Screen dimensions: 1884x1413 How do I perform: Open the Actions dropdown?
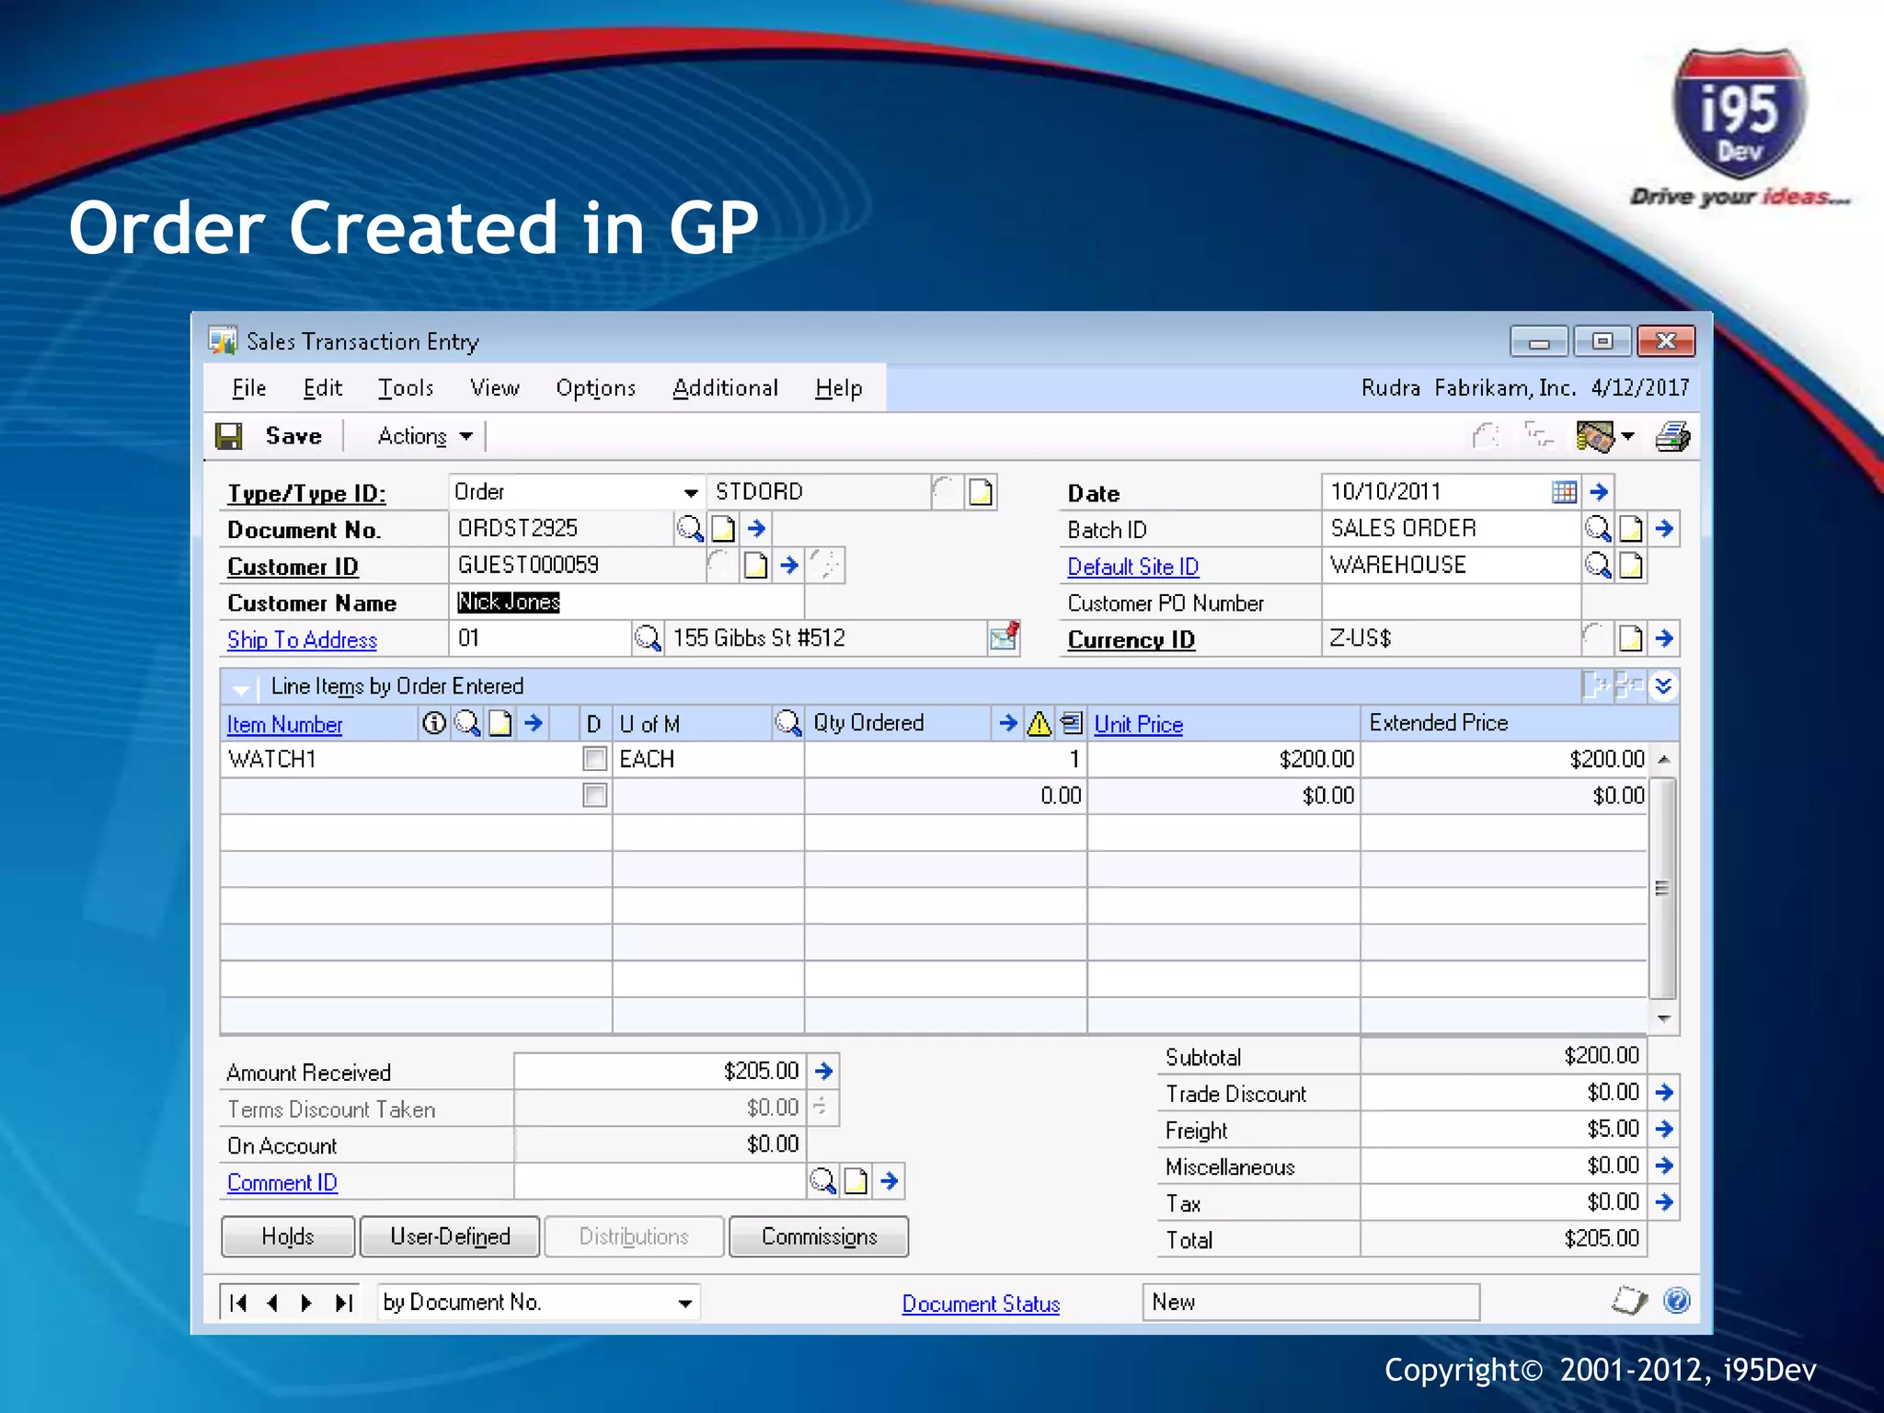(x=425, y=436)
